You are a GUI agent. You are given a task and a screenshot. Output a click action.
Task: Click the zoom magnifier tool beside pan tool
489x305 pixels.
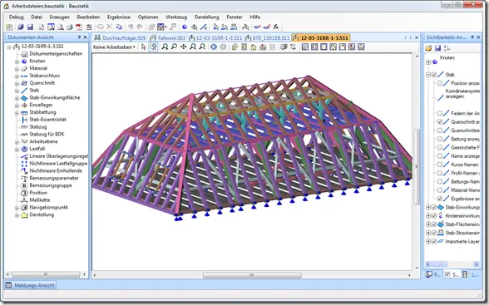175,47
